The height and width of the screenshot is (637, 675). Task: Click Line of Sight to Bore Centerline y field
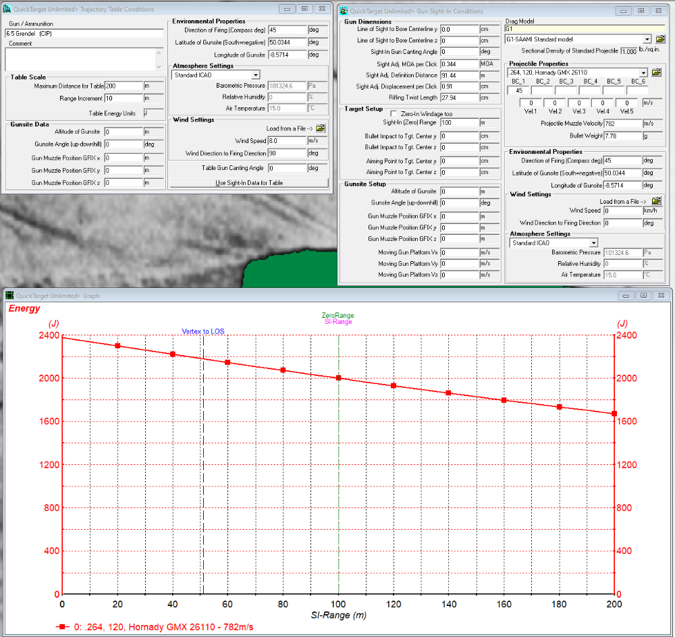(x=460, y=29)
